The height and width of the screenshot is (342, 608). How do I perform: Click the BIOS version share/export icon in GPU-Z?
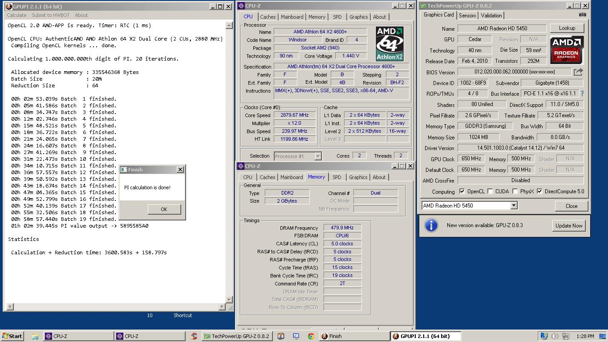(578, 72)
